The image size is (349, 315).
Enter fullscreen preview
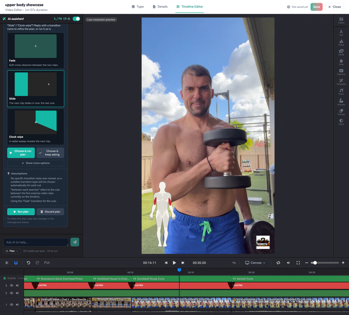click(x=298, y=263)
